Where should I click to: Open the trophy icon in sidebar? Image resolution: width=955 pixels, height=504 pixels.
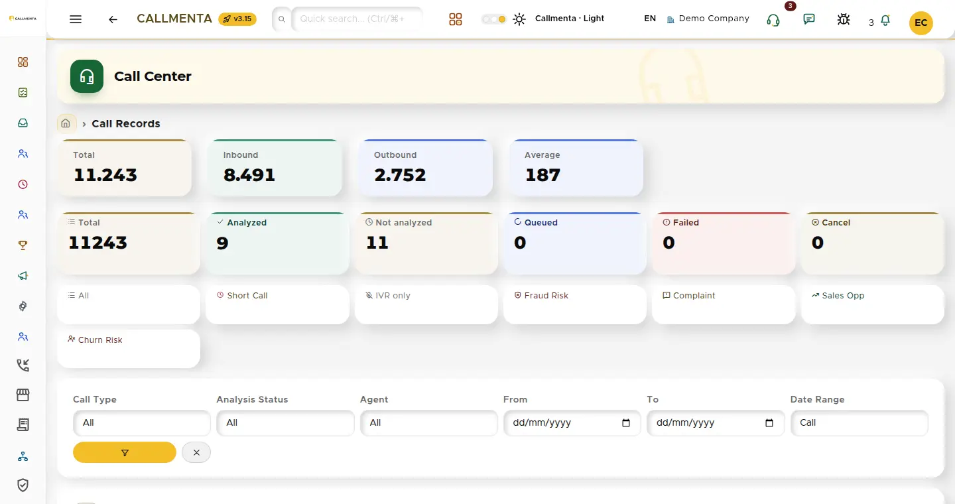pyautogui.click(x=23, y=245)
